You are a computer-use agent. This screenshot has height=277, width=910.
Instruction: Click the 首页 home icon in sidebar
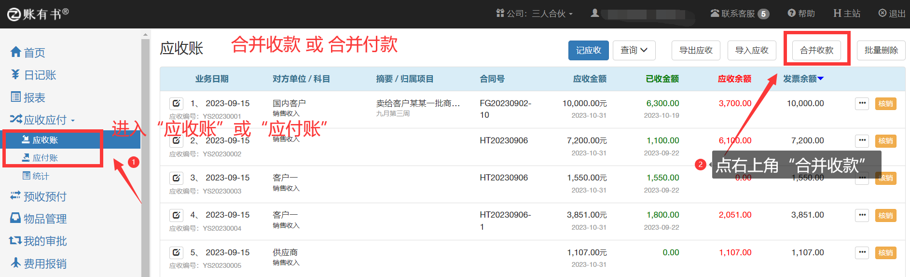tap(16, 52)
